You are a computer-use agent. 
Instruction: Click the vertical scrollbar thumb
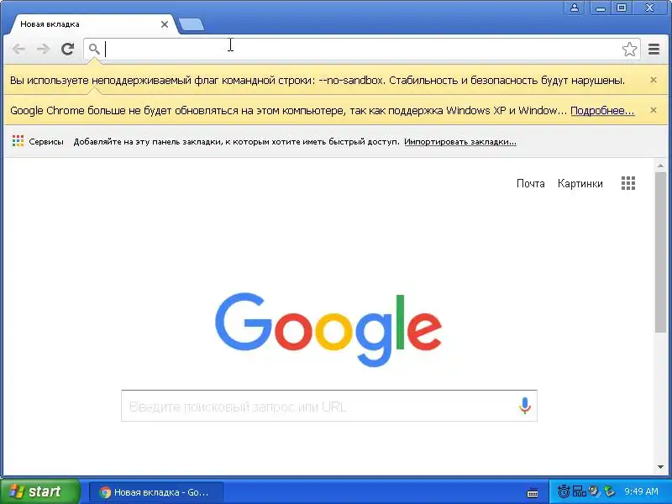tap(660, 252)
